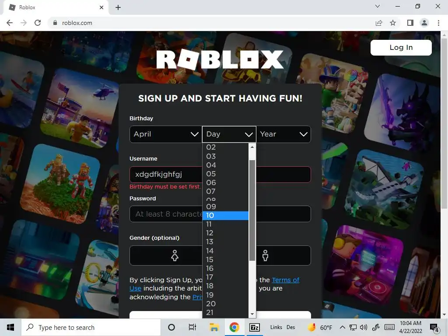Select 20 in the day list
Image resolution: width=448 pixels, height=336 pixels.
point(225,304)
